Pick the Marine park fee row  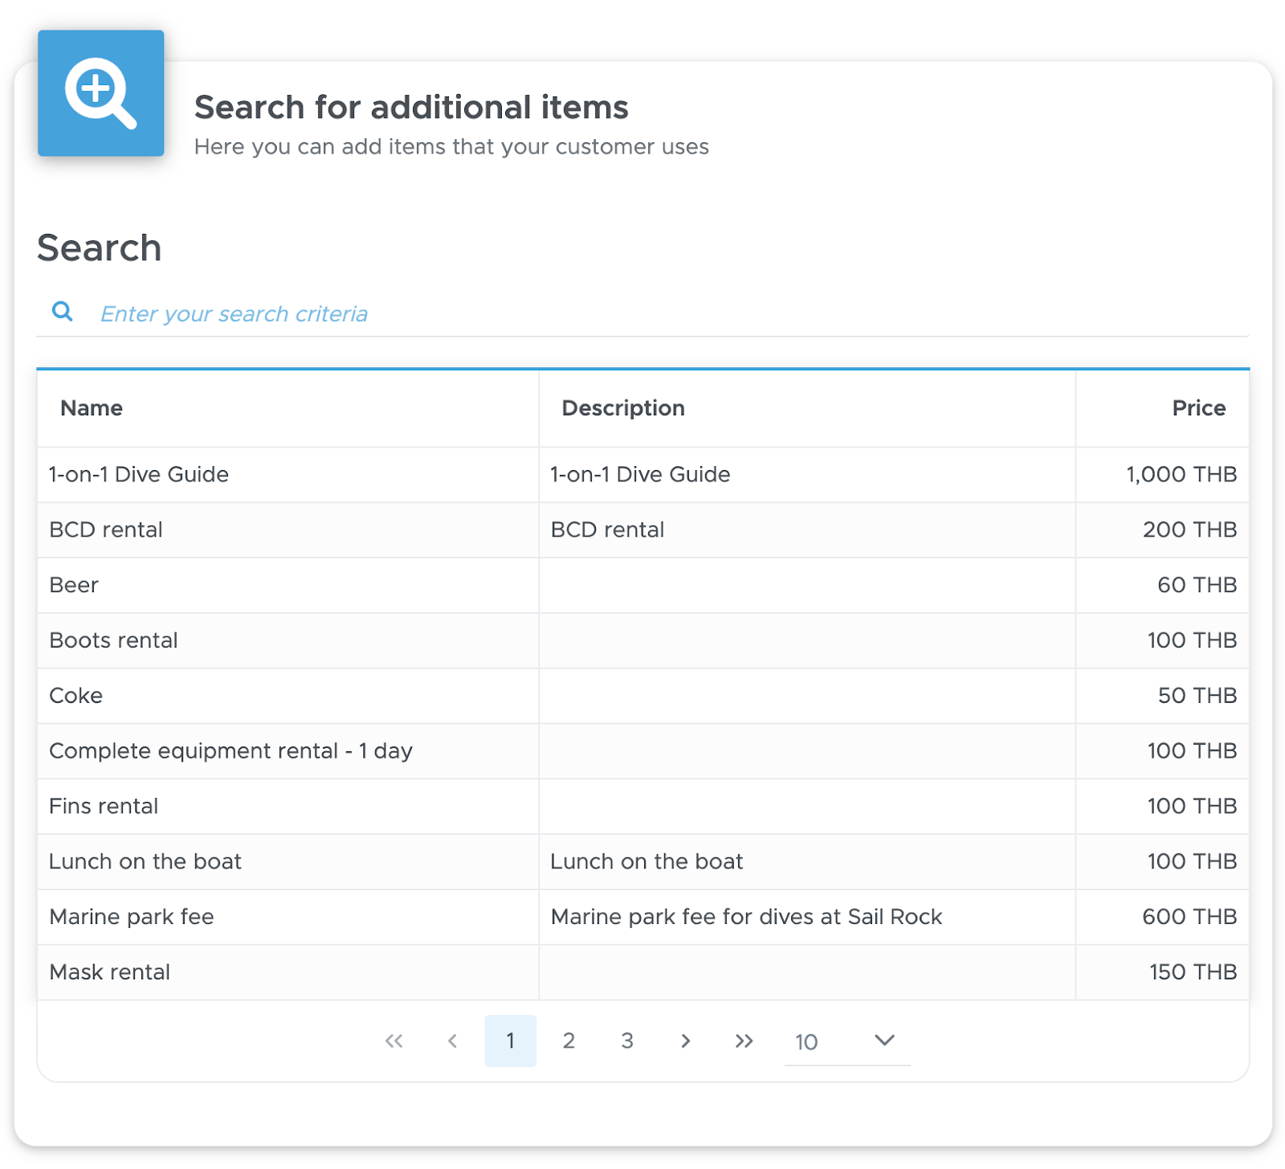pos(642,918)
